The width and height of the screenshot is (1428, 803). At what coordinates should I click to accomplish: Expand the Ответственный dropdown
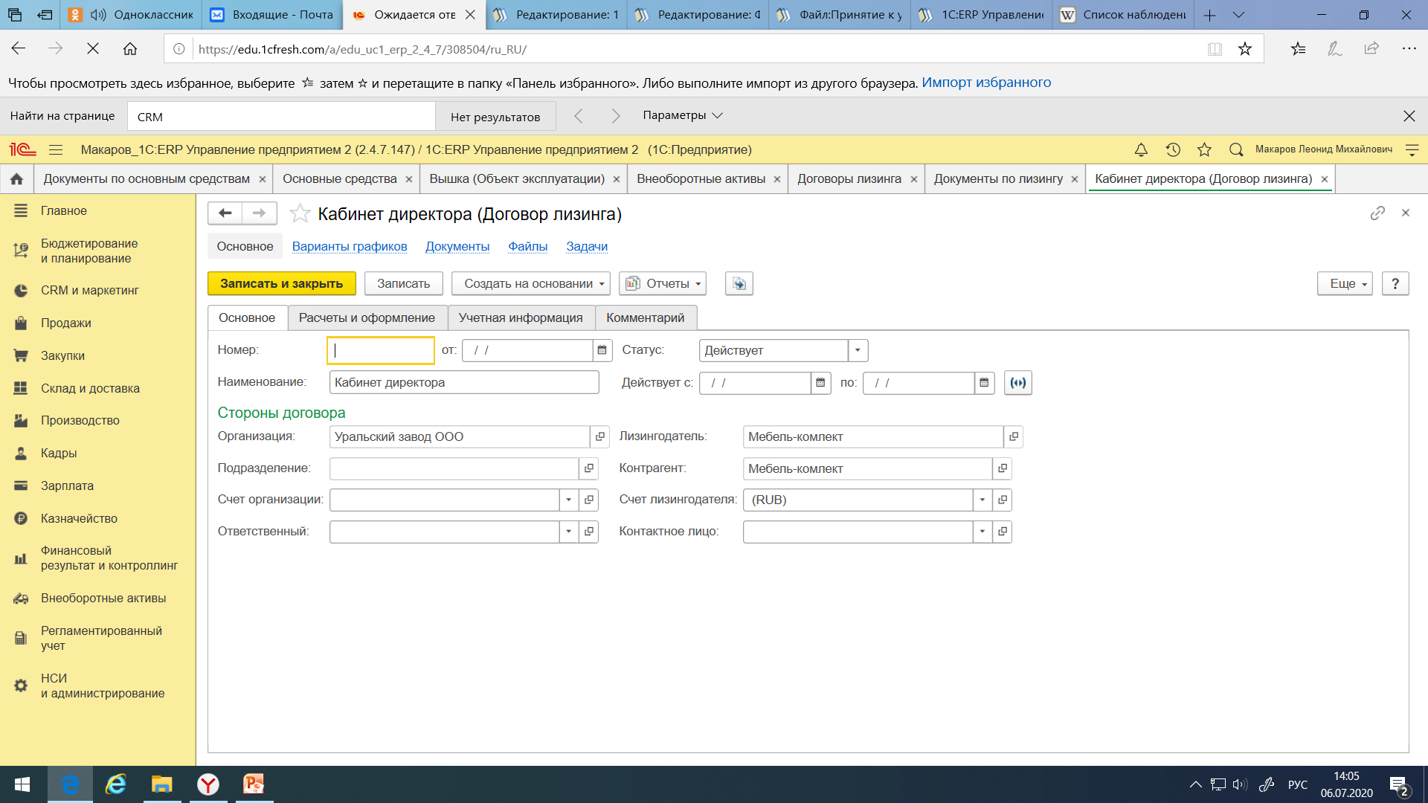[x=569, y=532]
